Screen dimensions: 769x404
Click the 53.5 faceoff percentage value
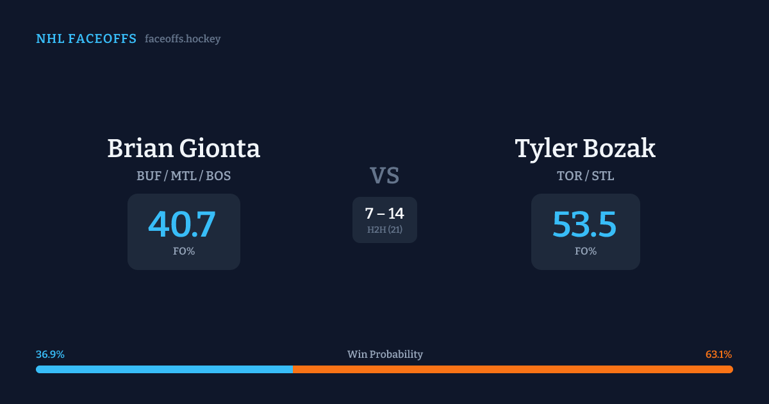(x=584, y=224)
